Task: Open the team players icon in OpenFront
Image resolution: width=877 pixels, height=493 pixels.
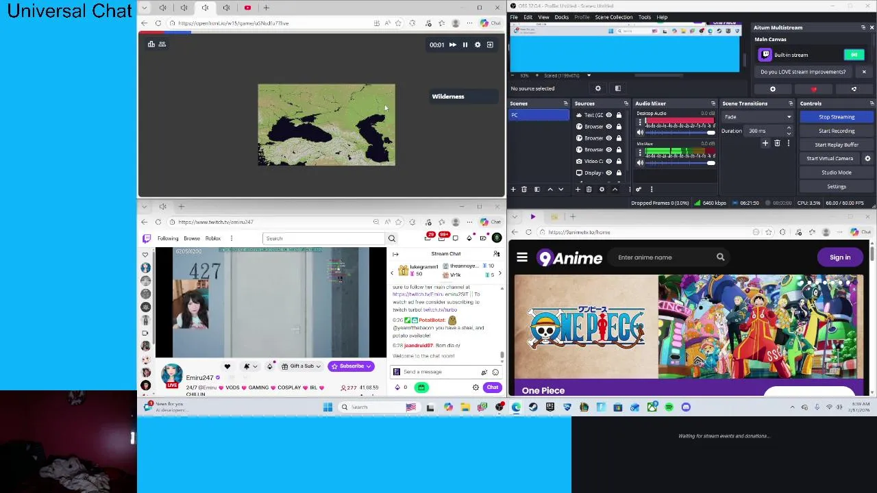Action: 162,44
